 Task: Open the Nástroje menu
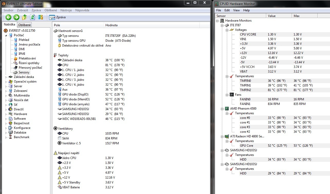tap(66, 10)
